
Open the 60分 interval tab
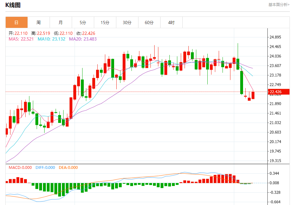point(149,22)
